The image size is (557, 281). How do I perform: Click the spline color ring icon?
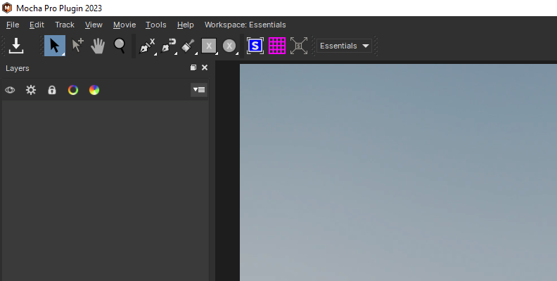(73, 90)
